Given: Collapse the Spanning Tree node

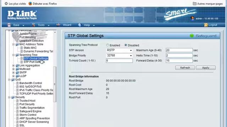Looking at the screenshot, I should (13, 55).
